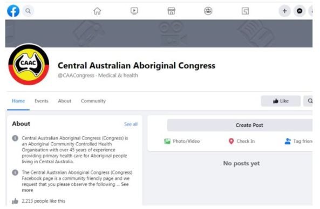Viewport: 320px width, 209px height.
Task: Switch to the About tab
Action: (x=65, y=101)
